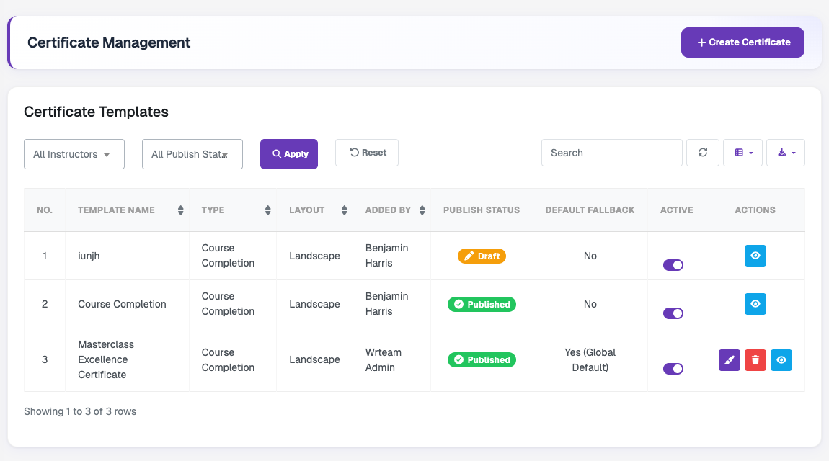Click the Create Certificate button
The height and width of the screenshot is (461, 829).
coord(742,42)
